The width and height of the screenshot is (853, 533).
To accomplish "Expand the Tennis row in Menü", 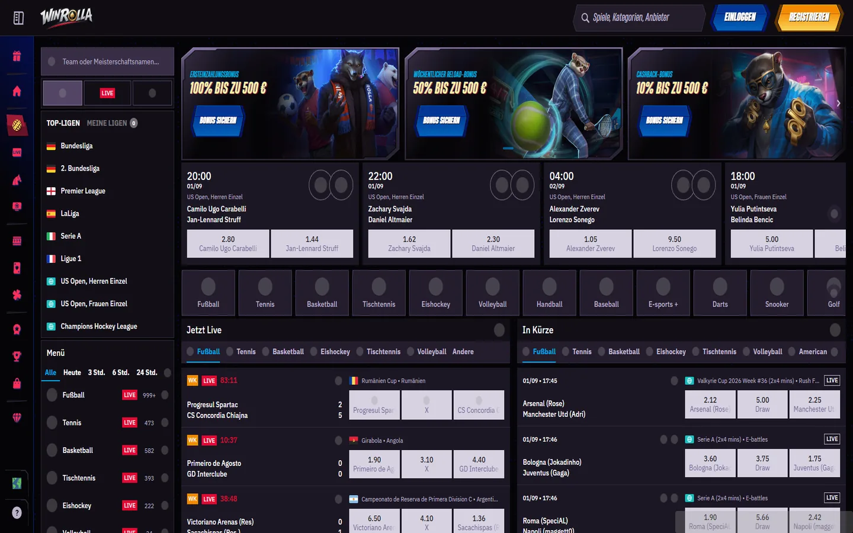I will (165, 423).
